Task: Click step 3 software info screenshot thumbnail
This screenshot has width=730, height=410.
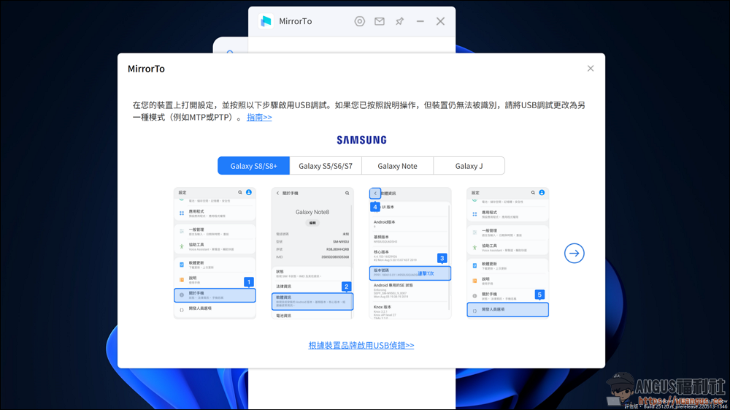Action: coord(410,253)
